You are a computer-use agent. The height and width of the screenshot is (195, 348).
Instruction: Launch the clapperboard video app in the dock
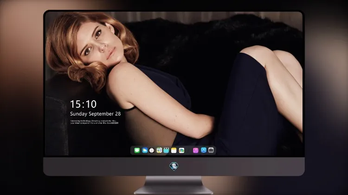point(166,150)
